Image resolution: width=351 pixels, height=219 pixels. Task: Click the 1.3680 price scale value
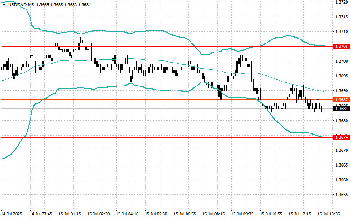click(x=342, y=120)
